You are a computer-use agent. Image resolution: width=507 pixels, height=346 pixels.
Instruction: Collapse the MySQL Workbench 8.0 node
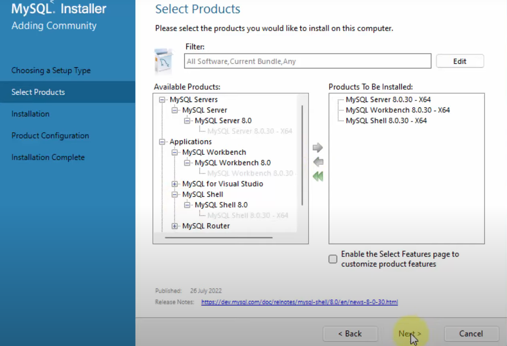point(187,163)
